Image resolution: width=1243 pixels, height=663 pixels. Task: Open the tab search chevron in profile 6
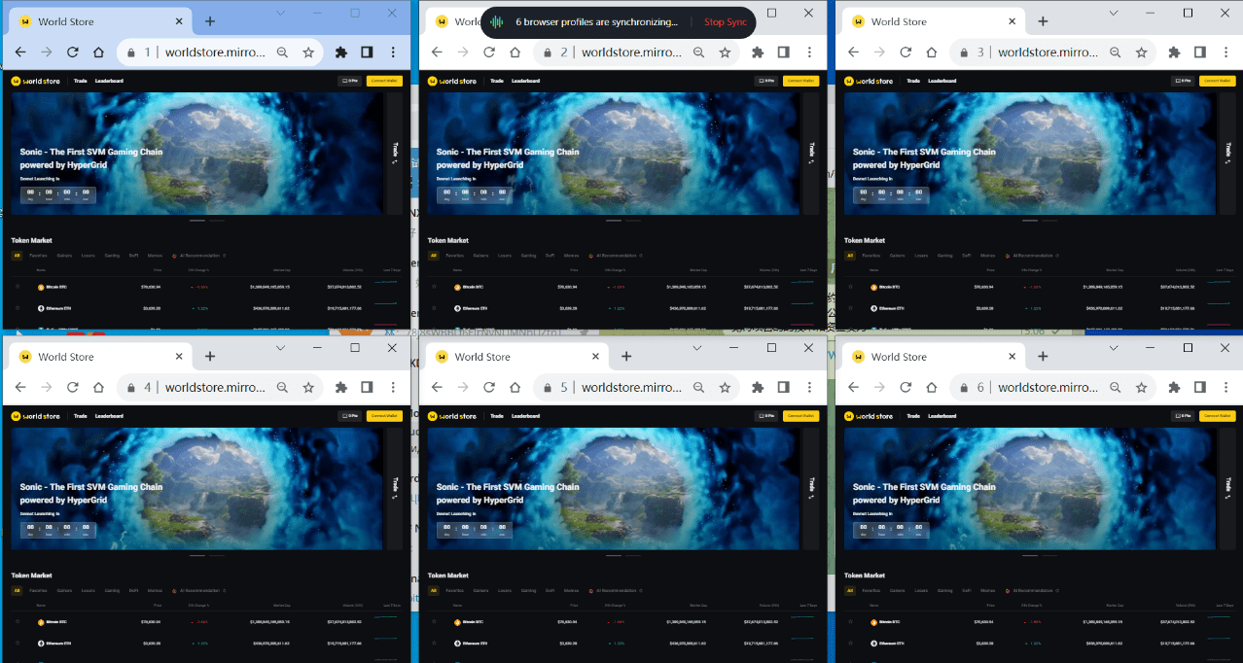pos(1114,347)
